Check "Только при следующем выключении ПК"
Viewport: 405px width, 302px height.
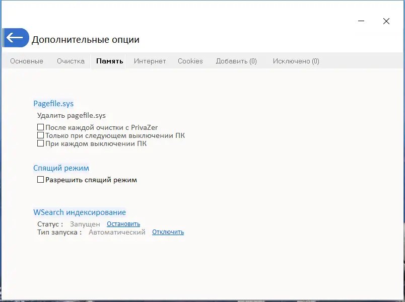coord(40,135)
